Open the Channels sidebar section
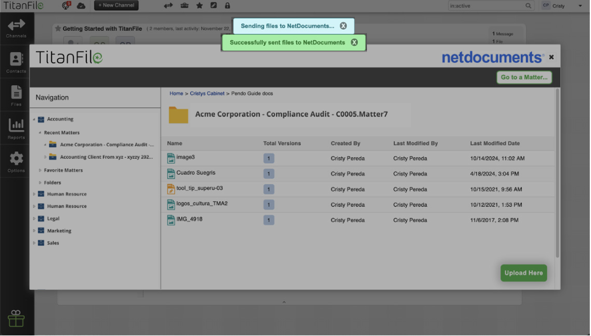The width and height of the screenshot is (591, 336). [16, 29]
